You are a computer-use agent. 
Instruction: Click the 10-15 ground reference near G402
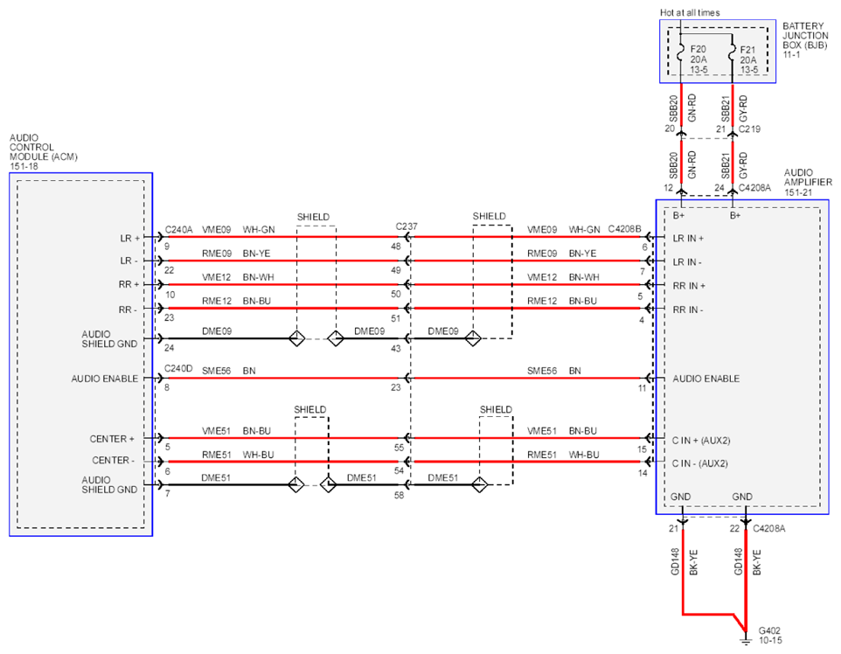point(770,641)
